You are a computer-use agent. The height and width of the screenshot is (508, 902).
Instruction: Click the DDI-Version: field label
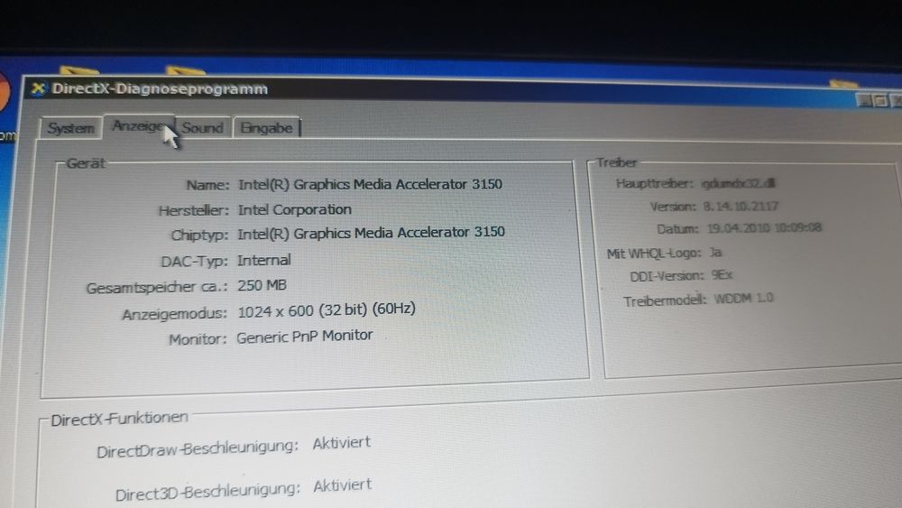(x=667, y=276)
